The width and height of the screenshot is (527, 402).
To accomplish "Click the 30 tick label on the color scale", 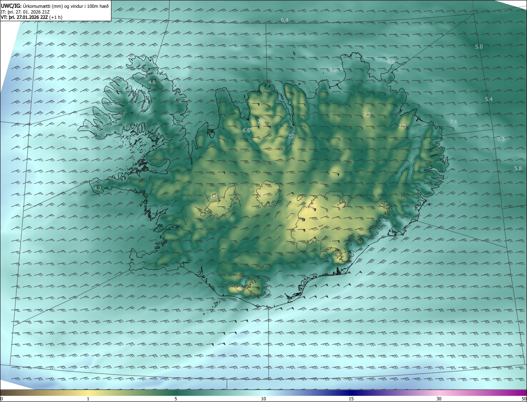I will [439, 399].
